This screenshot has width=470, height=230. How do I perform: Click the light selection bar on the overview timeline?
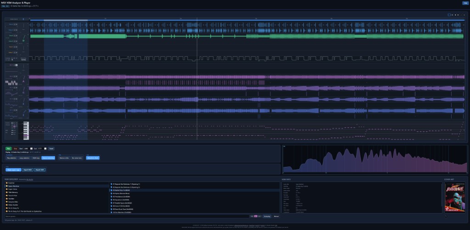coord(66,20)
